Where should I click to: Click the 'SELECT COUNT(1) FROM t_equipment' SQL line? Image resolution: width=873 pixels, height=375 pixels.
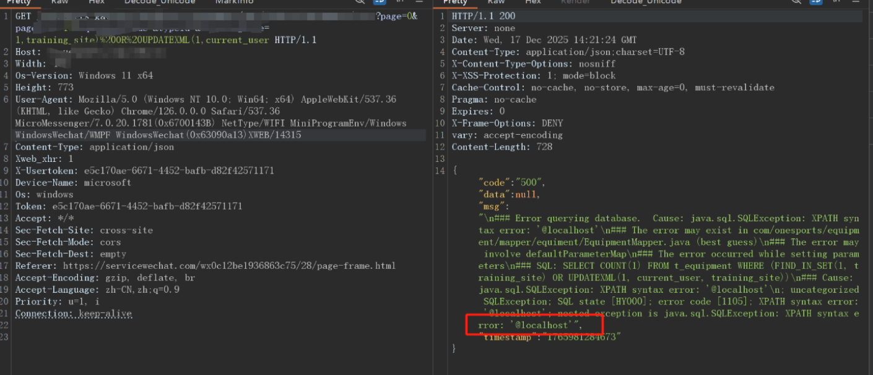pyautogui.click(x=669, y=266)
